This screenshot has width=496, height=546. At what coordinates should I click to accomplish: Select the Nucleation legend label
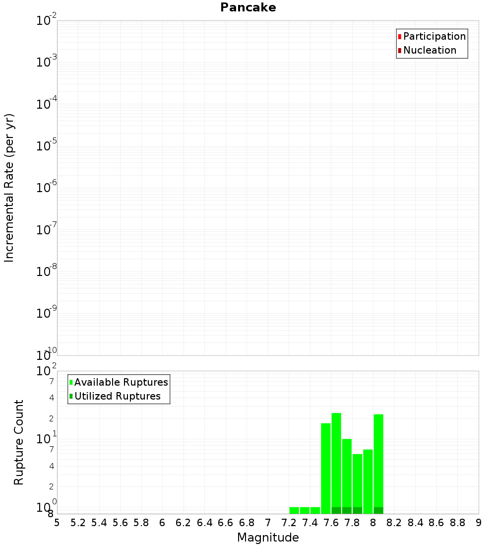click(430, 50)
